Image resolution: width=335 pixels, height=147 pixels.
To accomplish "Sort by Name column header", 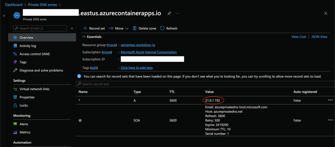I will tap(83, 92).
